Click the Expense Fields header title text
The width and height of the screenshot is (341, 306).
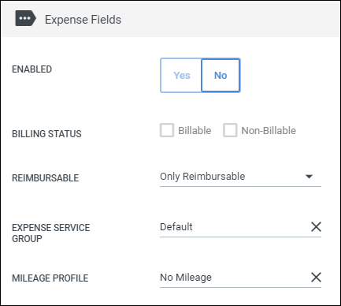[x=83, y=20]
